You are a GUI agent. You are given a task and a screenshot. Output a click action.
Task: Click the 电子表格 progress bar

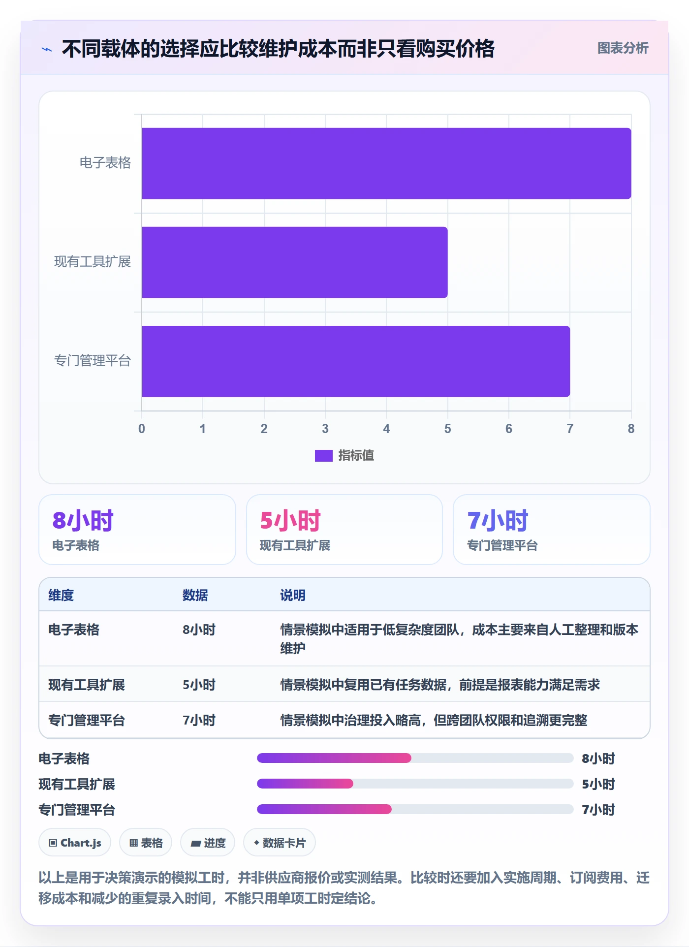tap(415, 758)
